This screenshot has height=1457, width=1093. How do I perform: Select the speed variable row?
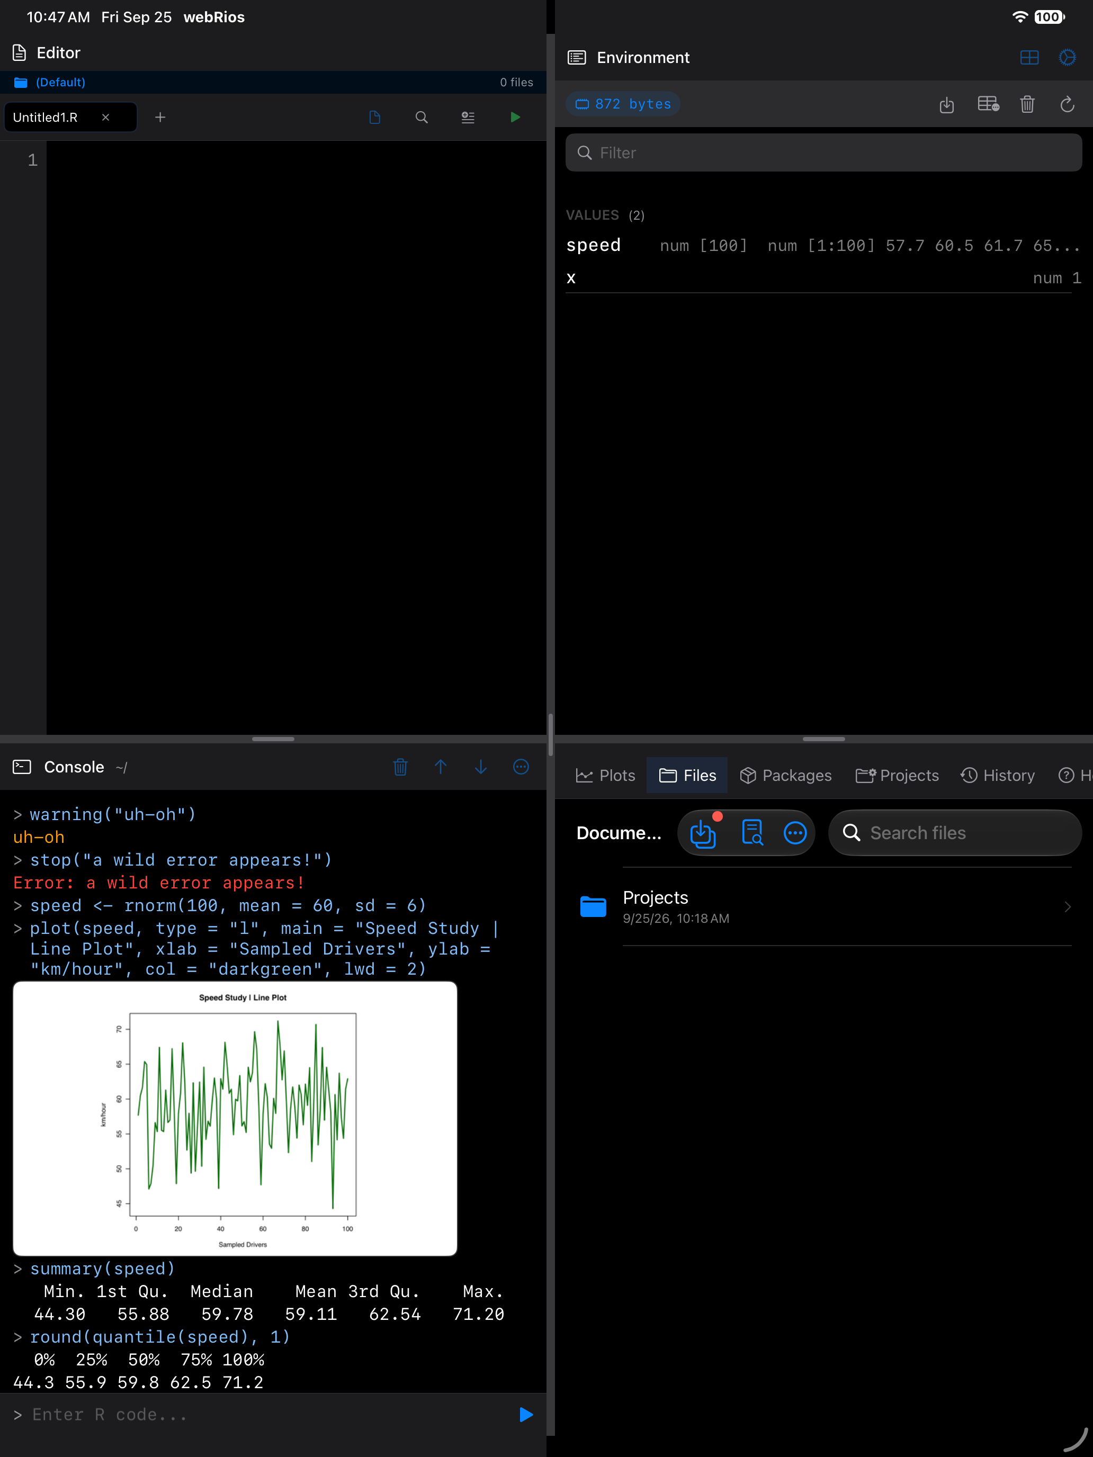(823, 246)
